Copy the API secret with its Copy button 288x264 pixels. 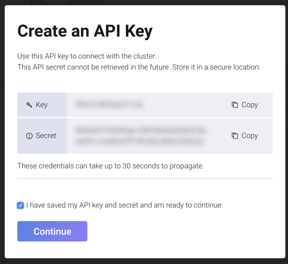[x=245, y=136]
